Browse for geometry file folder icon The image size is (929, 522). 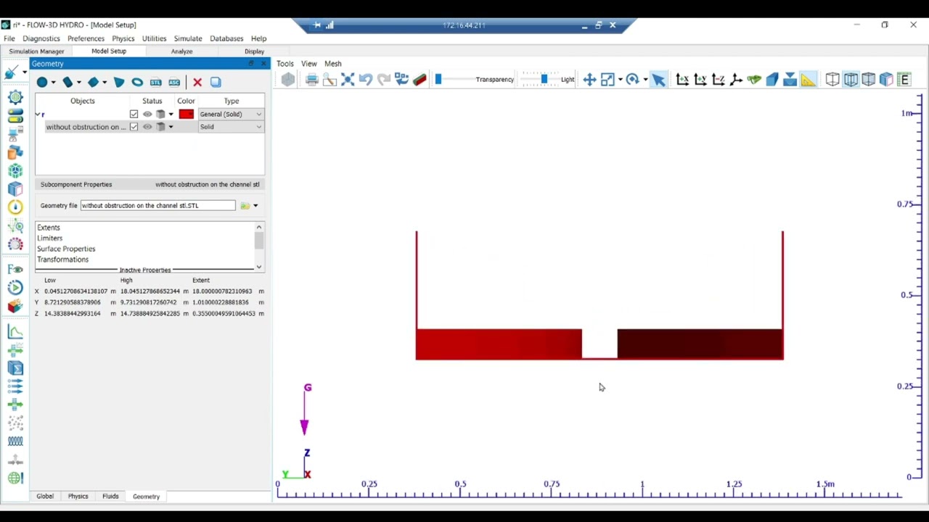tap(245, 206)
